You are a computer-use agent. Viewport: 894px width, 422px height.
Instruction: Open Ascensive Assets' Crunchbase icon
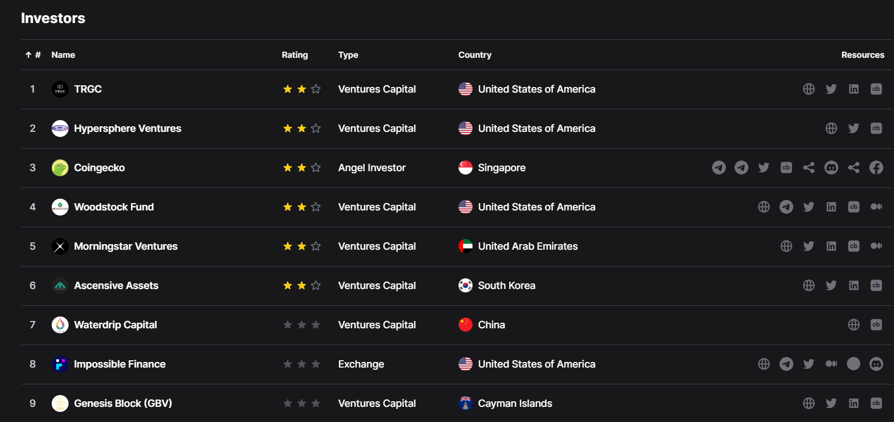(x=876, y=286)
